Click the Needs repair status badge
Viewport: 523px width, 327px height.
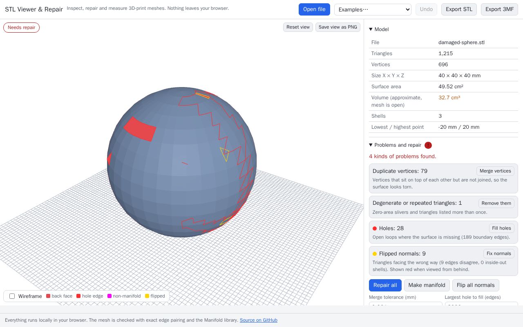[x=22, y=27]
